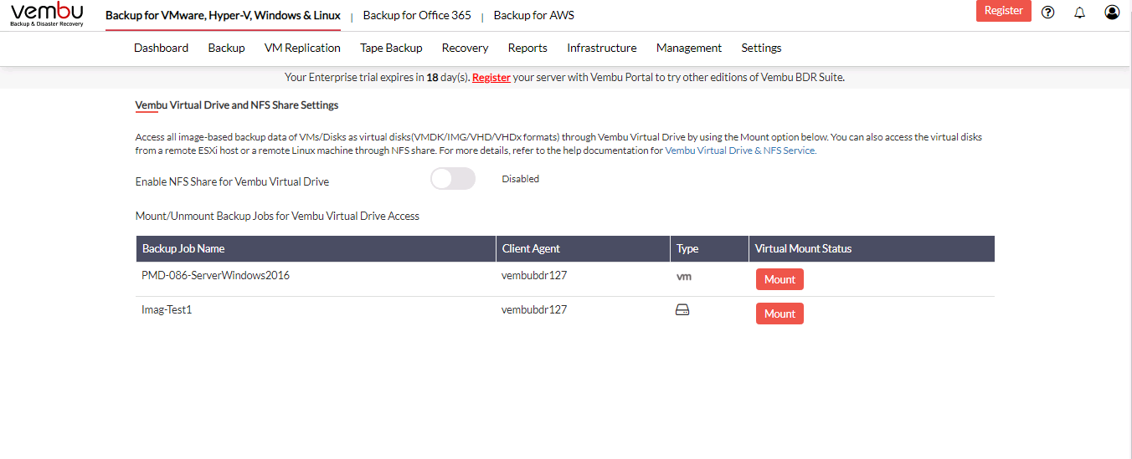Switch to Backup for AWS tab
The width and height of the screenshot is (1132, 459).
(x=533, y=15)
